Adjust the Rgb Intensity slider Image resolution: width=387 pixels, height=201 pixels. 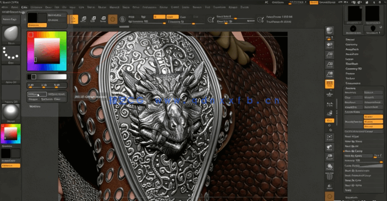(147, 22)
